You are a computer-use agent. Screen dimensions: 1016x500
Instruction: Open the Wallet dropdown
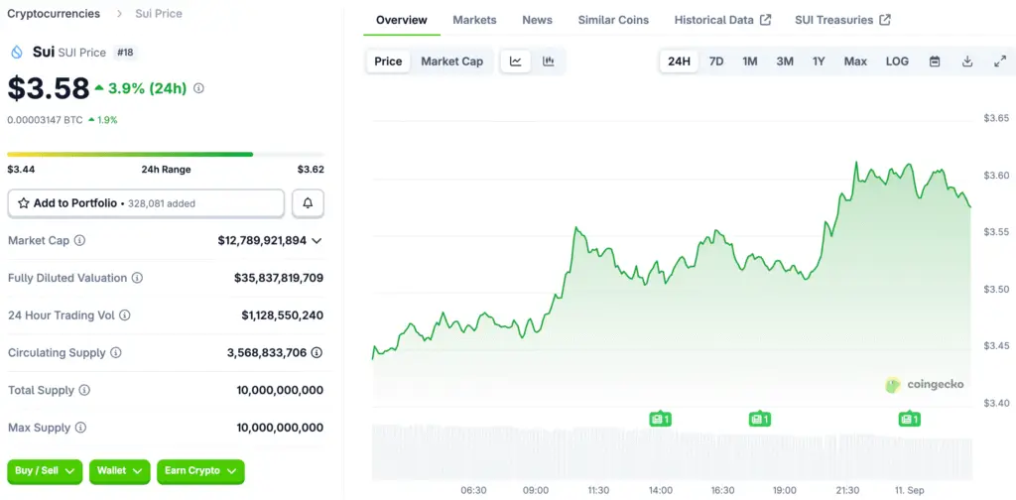coord(119,471)
